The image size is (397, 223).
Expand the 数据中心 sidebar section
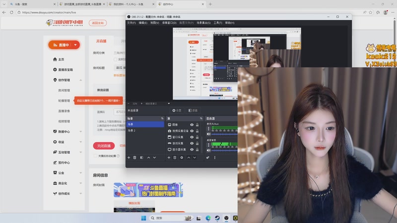81,131
